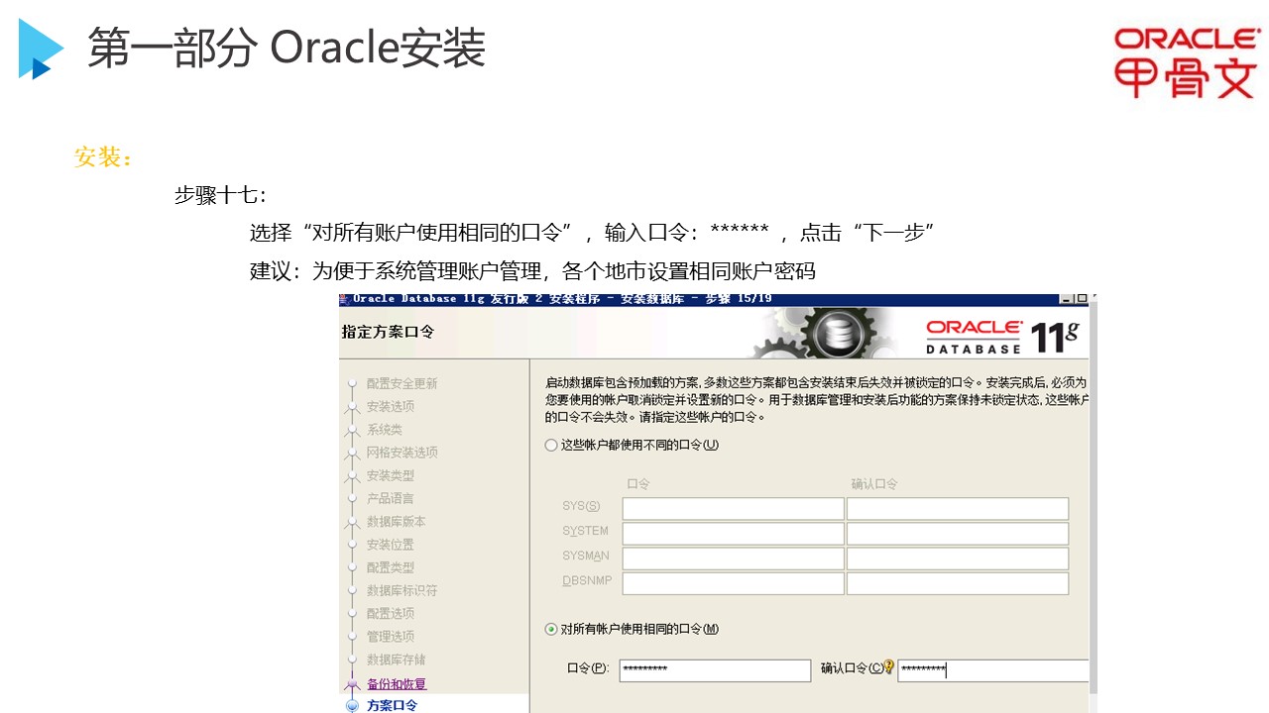Open the 网格安装选项 step
The width and height of the screenshot is (1269, 713).
pyautogui.click(x=402, y=453)
